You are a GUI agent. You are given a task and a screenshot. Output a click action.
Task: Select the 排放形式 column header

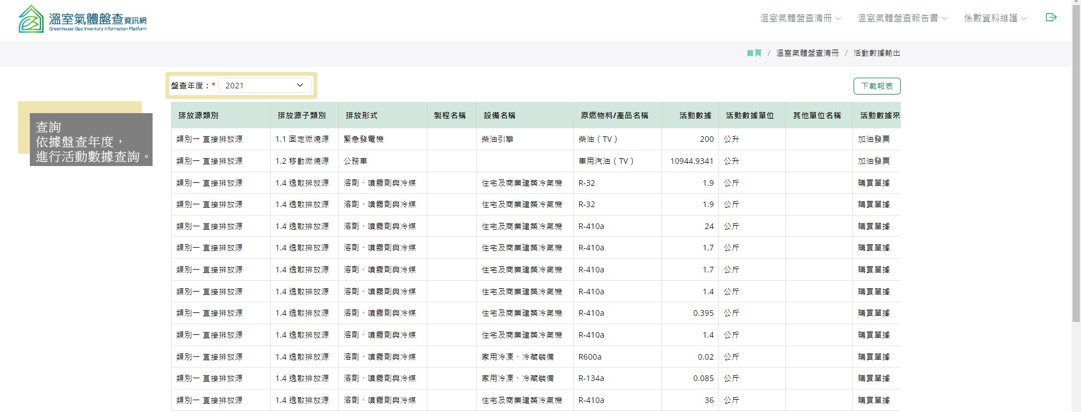(361, 115)
